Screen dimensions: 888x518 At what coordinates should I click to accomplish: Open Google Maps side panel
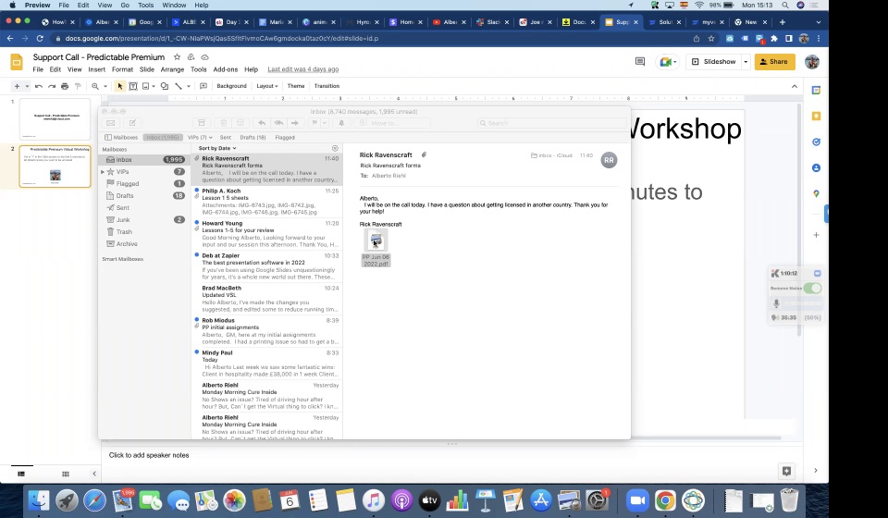816,193
